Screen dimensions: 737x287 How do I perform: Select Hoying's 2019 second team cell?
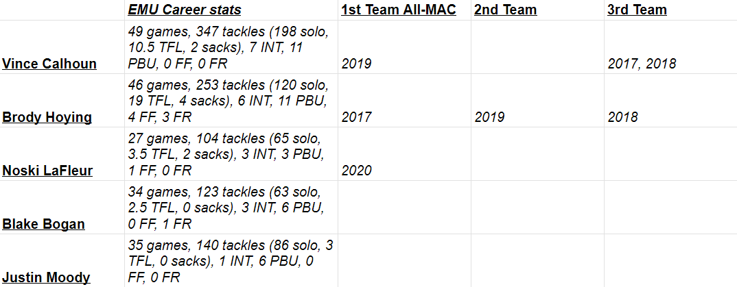click(490, 117)
